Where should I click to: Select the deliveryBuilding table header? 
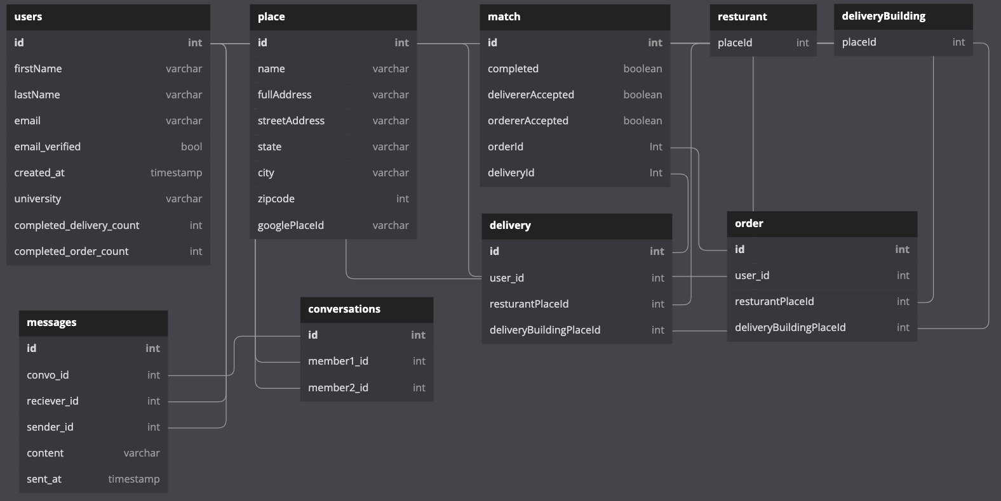pyautogui.click(x=903, y=16)
